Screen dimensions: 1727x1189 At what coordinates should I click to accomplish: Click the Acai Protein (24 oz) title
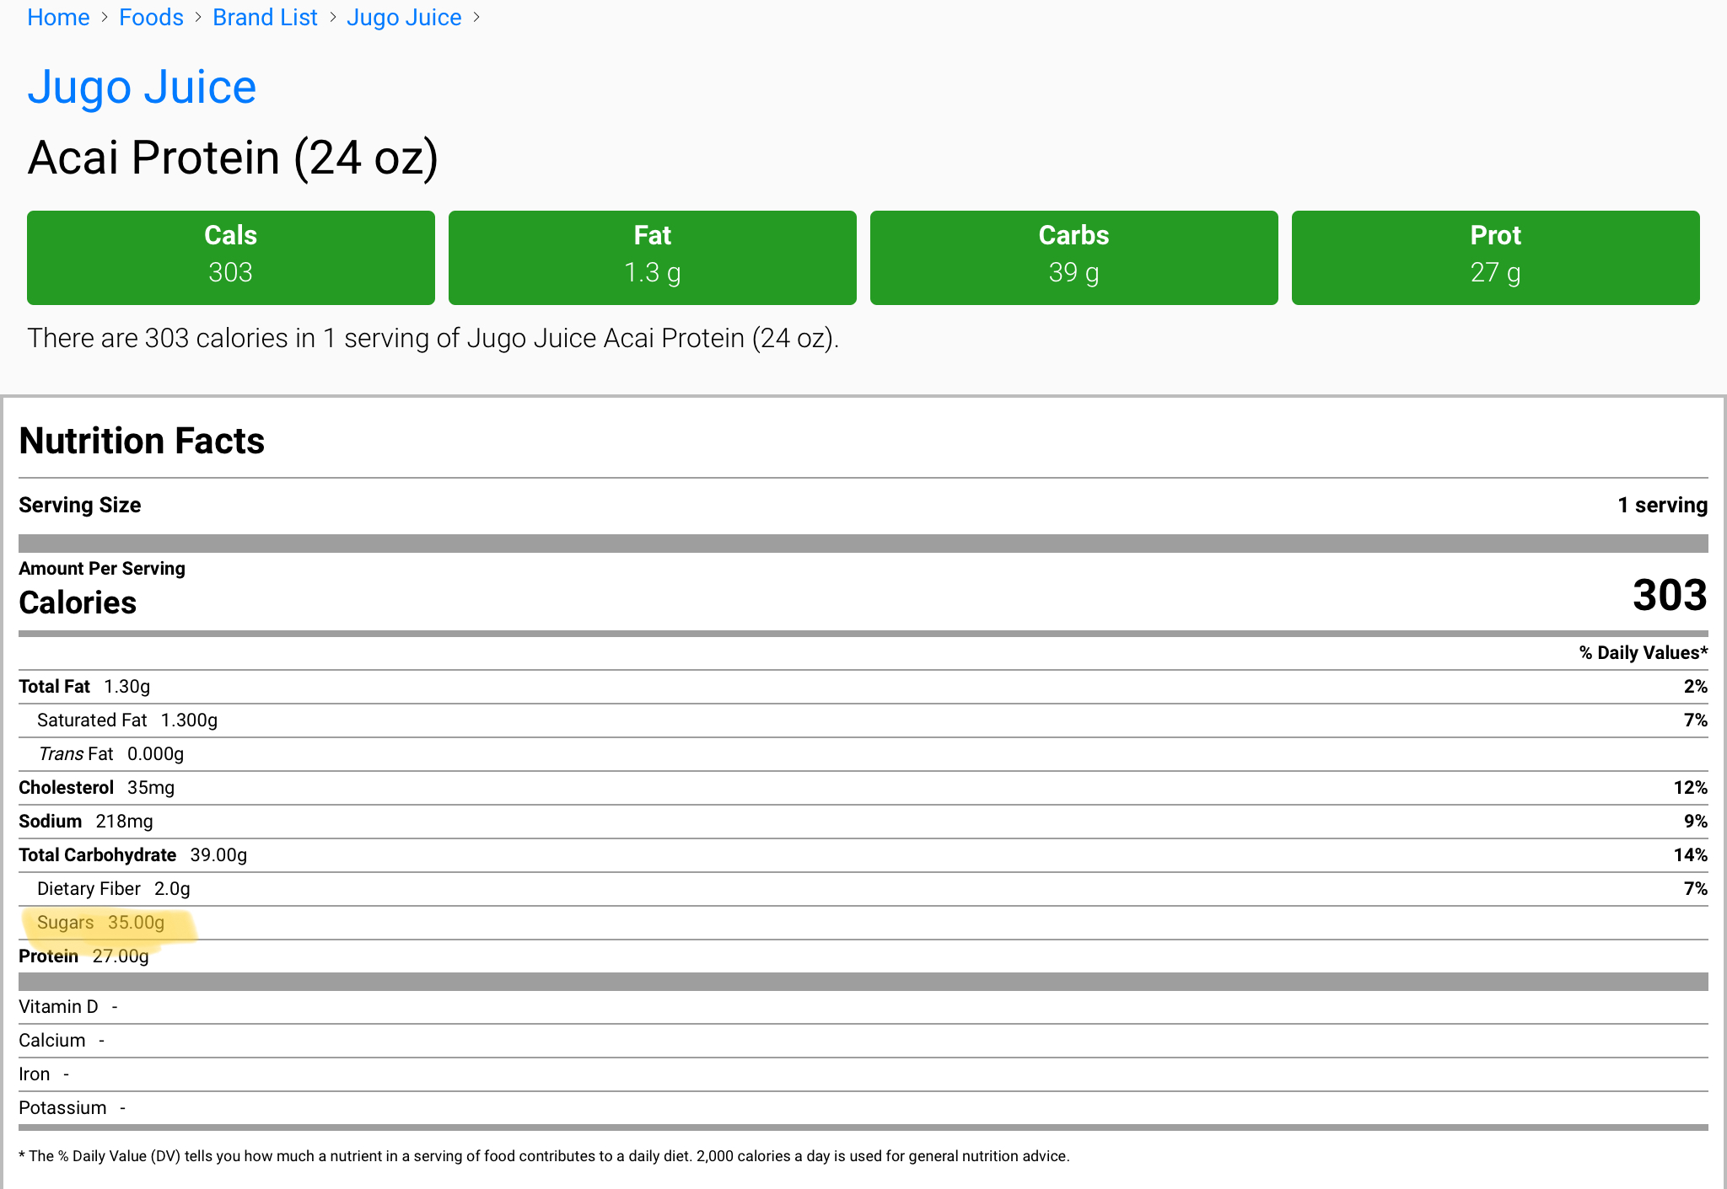(233, 158)
